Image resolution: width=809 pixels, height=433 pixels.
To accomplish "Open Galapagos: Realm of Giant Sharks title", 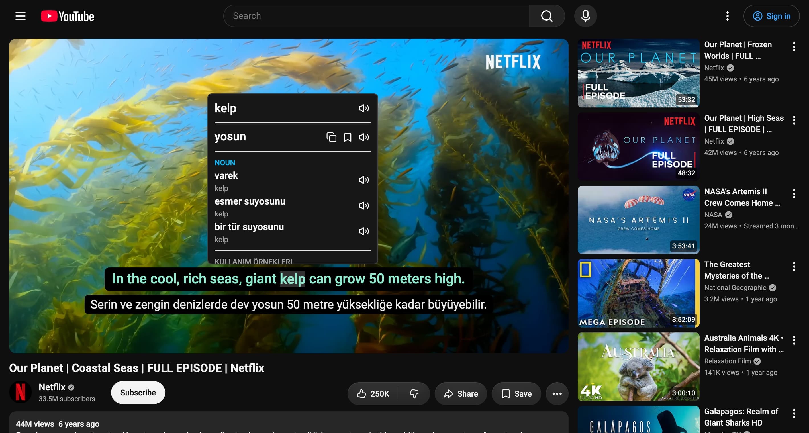I will [x=741, y=417].
